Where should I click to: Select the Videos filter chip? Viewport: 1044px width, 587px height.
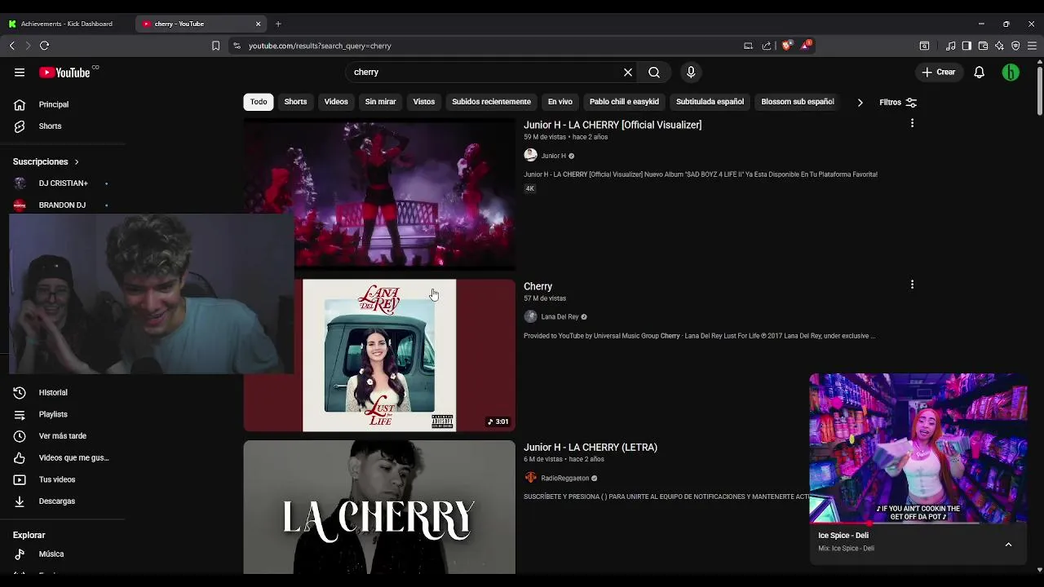tap(336, 102)
